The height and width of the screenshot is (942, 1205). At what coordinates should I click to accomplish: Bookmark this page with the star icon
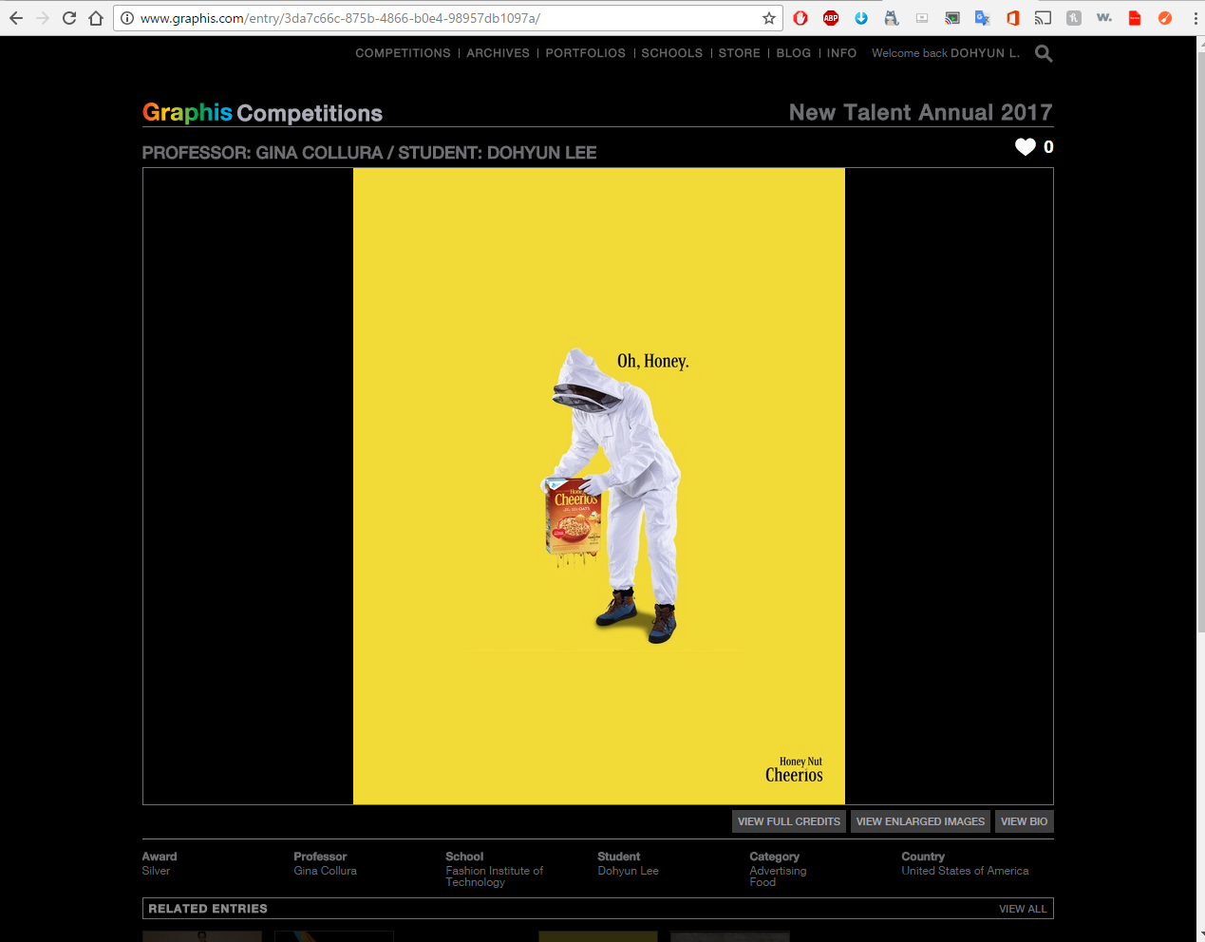pyautogui.click(x=769, y=18)
